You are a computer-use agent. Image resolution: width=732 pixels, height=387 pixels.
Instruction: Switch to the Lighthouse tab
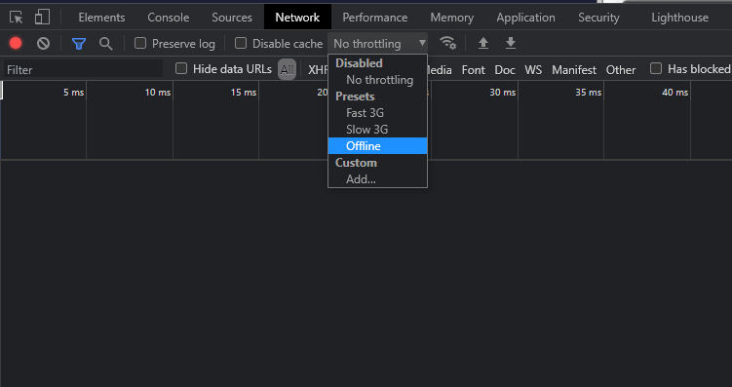(679, 18)
